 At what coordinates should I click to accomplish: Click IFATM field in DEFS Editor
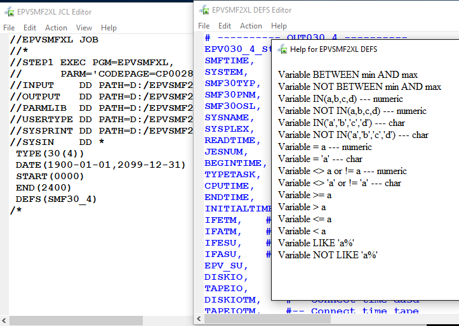tap(223, 232)
